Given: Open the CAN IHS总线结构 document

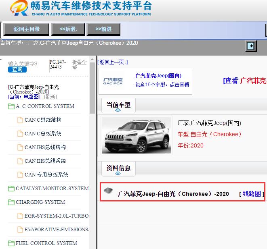Looking at the screenshot, I should point(45,147).
